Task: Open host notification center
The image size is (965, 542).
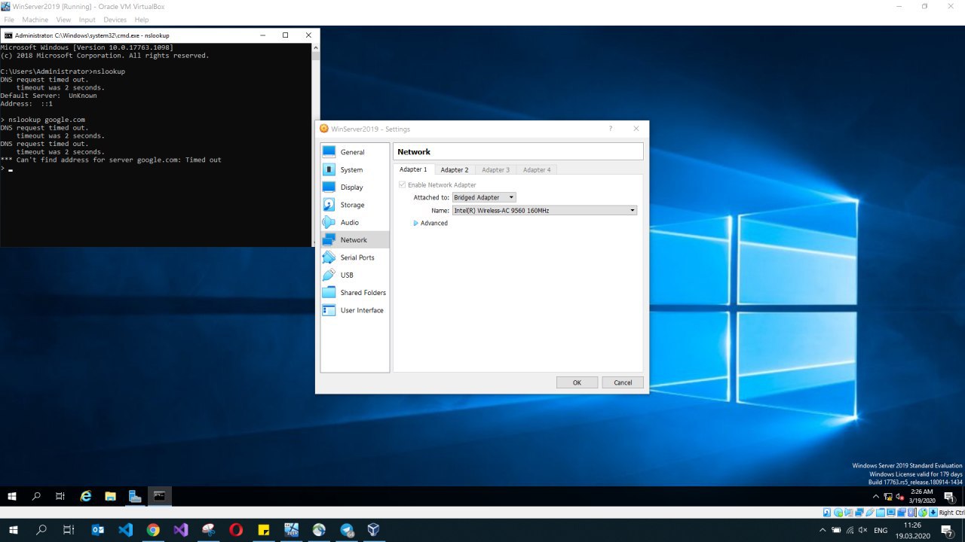Action: [x=947, y=531]
